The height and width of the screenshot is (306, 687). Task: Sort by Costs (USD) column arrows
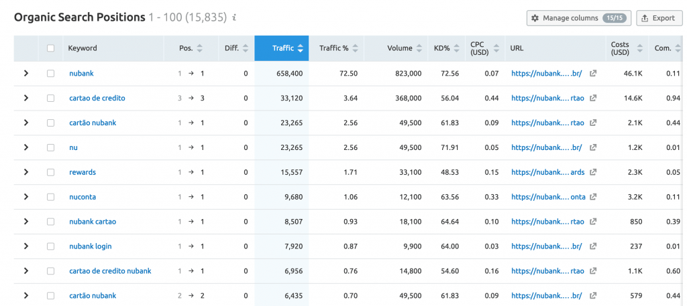[x=639, y=48]
